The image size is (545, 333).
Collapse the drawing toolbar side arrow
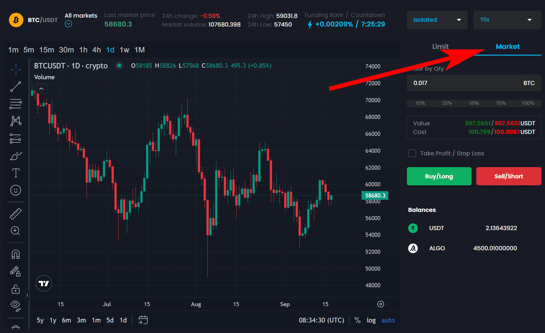[27, 295]
